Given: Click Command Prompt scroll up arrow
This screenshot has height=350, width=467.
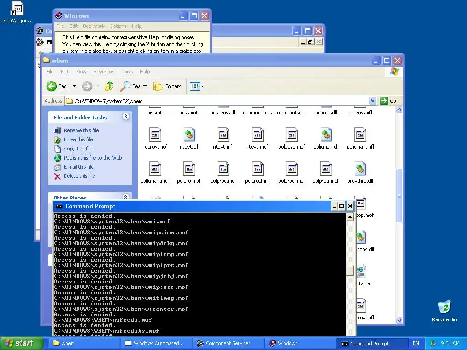Looking at the screenshot, I should point(350,217).
